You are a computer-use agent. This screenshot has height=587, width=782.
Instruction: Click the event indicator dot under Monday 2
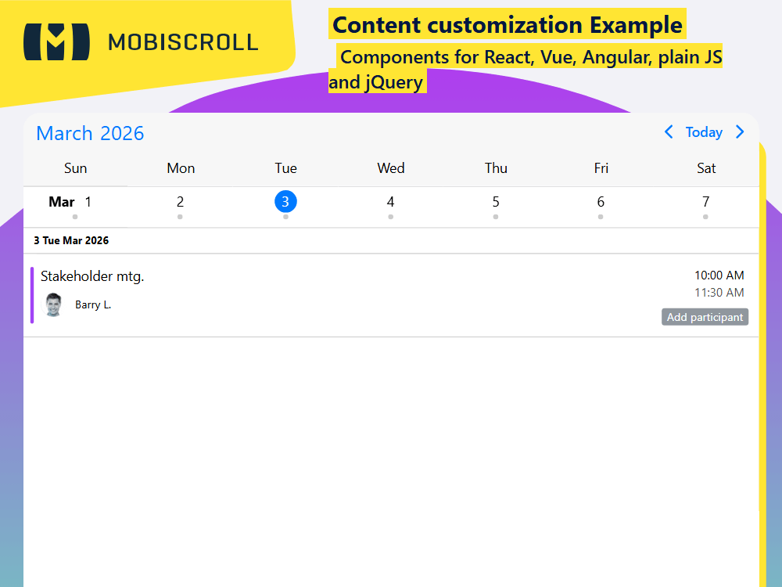click(x=180, y=216)
